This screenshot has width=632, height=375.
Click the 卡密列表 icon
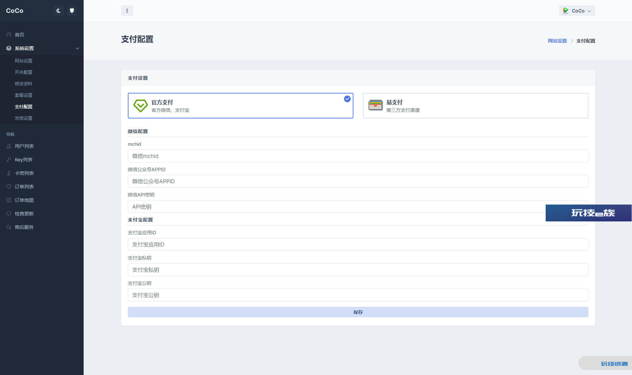(x=9, y=173)
